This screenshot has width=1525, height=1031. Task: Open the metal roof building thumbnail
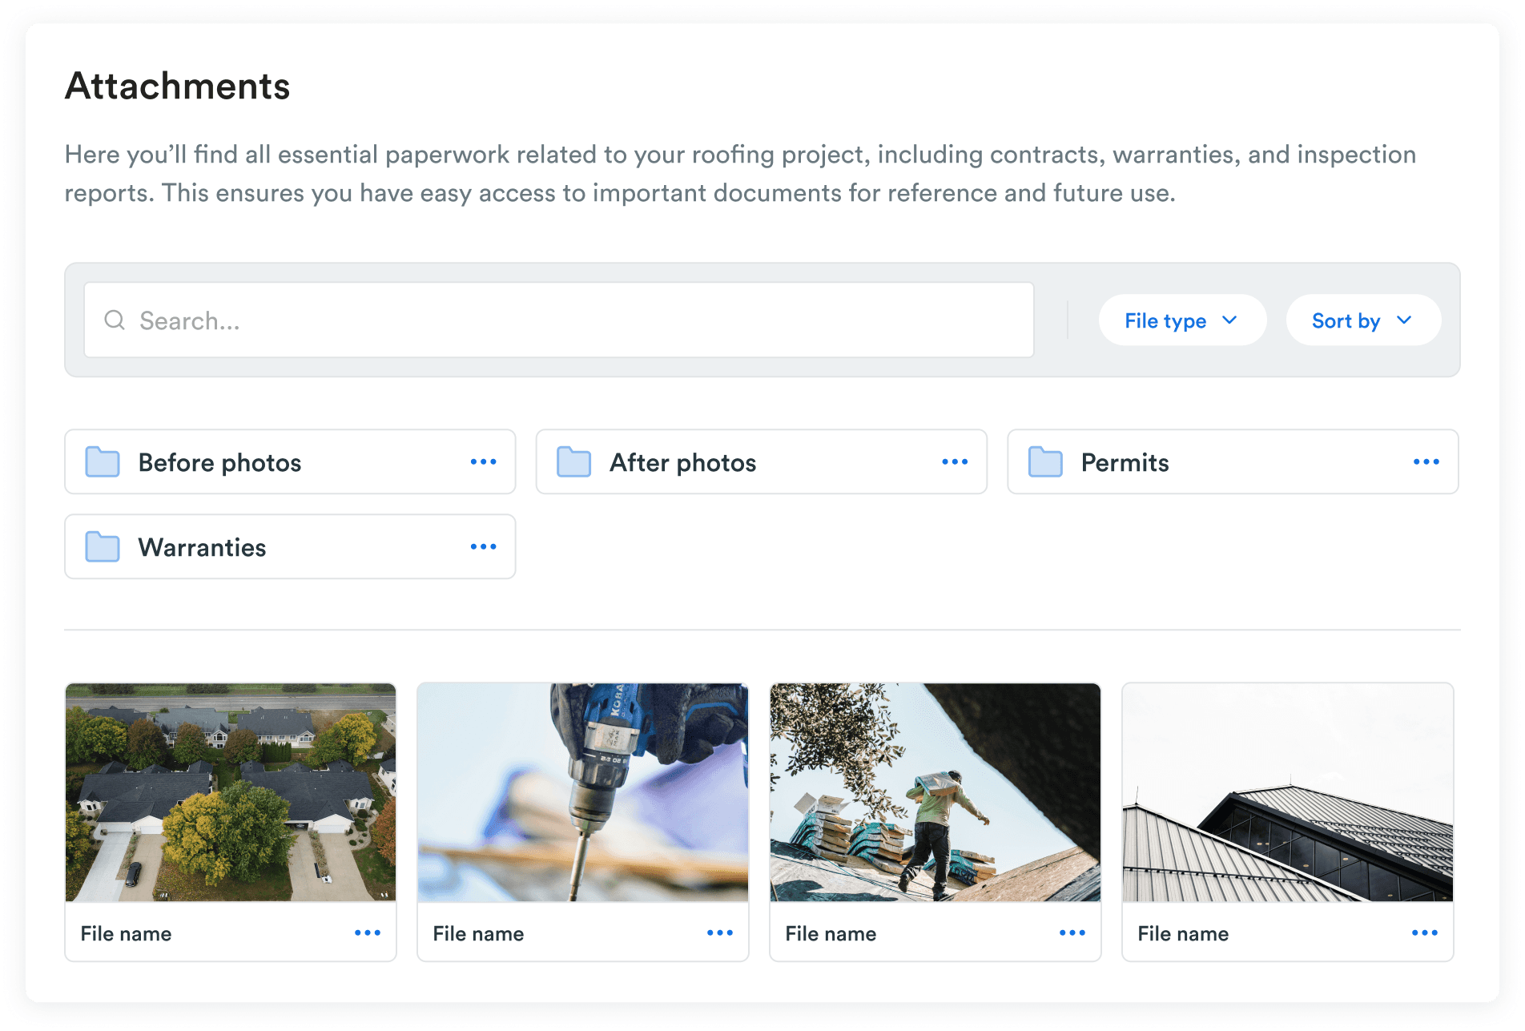pyautogui.click(x=1288, y=792)
